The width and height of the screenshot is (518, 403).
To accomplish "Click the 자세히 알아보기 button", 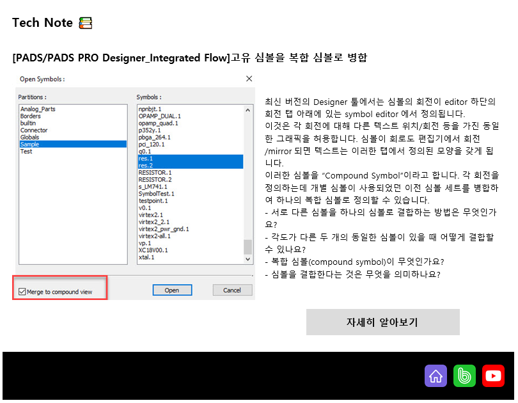I will coord(382,322).
